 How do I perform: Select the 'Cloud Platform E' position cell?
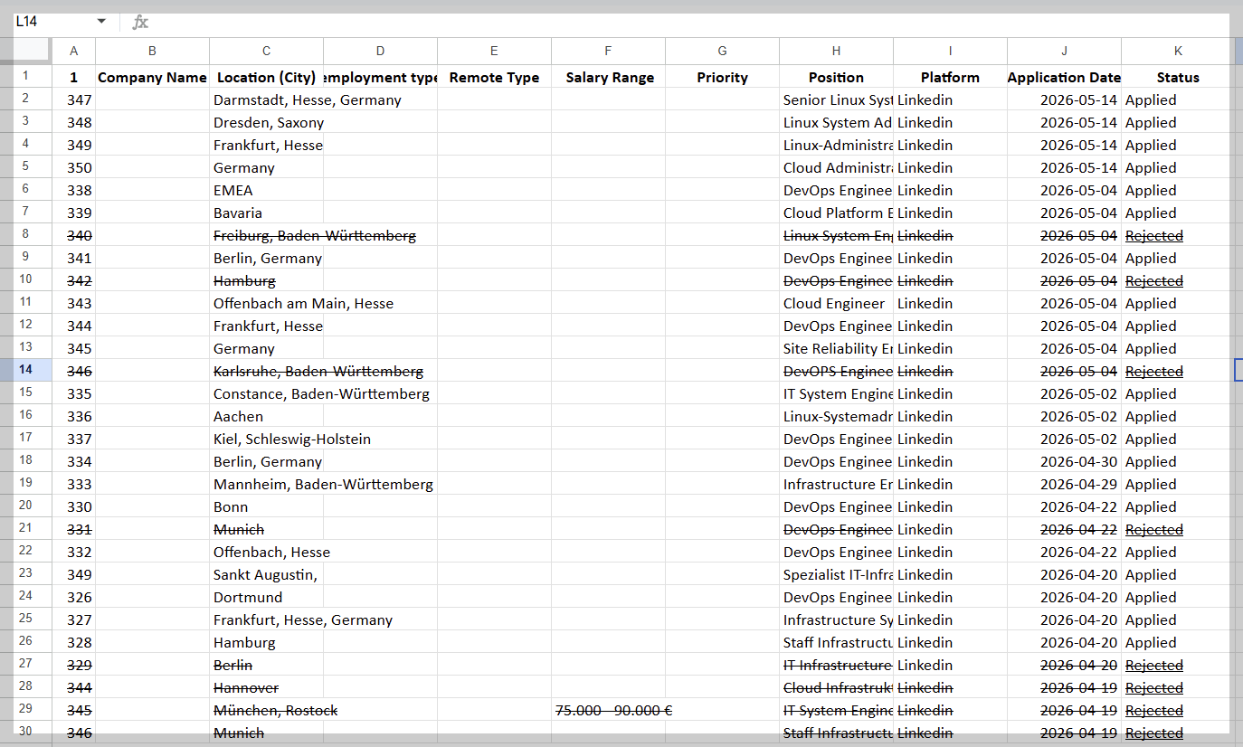tap(836, 213)
